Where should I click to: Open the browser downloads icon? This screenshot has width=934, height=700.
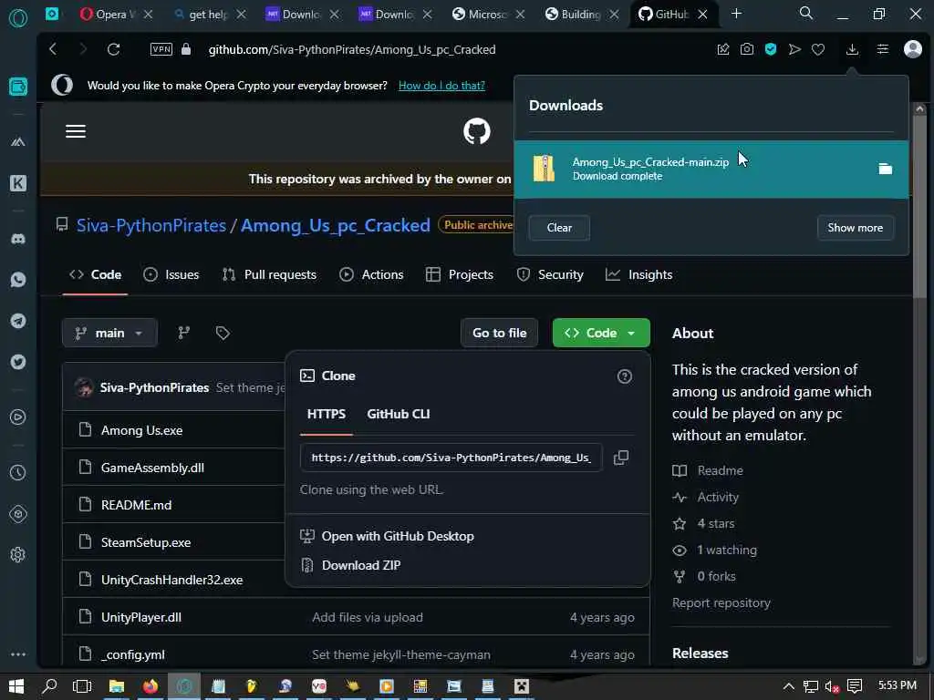coord(852,49)
